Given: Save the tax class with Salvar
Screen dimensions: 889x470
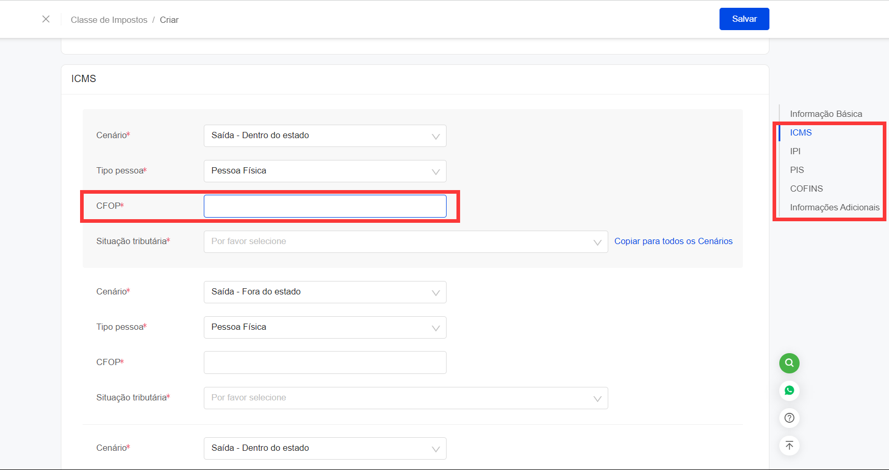Looking at the screenshot, I should pos(744,19).
